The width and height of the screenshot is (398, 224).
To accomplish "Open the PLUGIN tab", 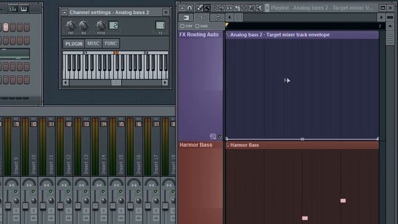I will (x=74, y=44).
